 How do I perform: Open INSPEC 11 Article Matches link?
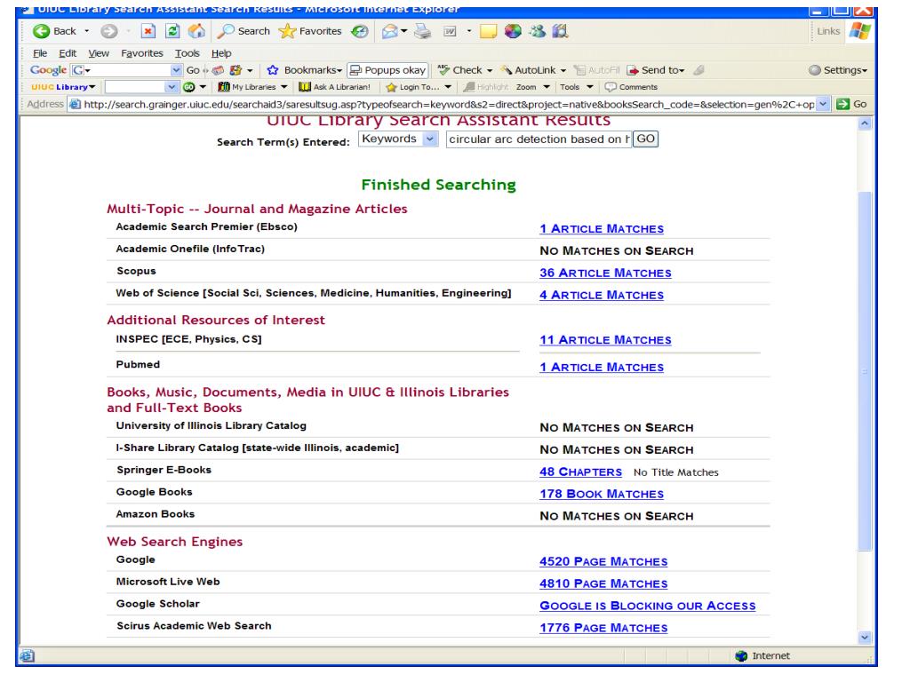pos(605,340)
